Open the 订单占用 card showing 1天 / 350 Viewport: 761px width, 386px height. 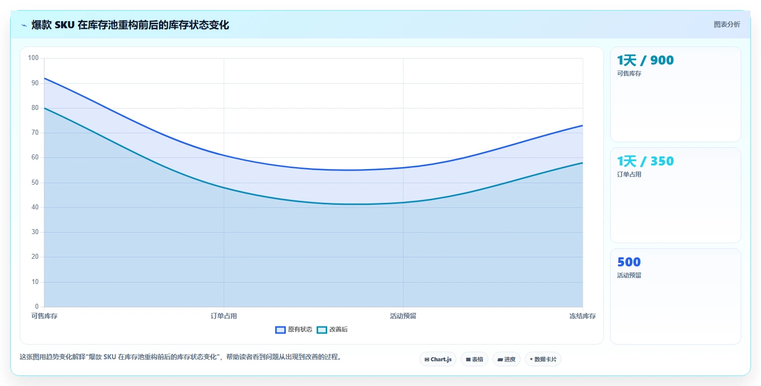[676, 195]
